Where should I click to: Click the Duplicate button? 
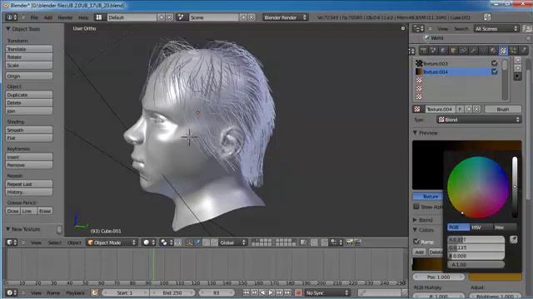pos(29,95)
